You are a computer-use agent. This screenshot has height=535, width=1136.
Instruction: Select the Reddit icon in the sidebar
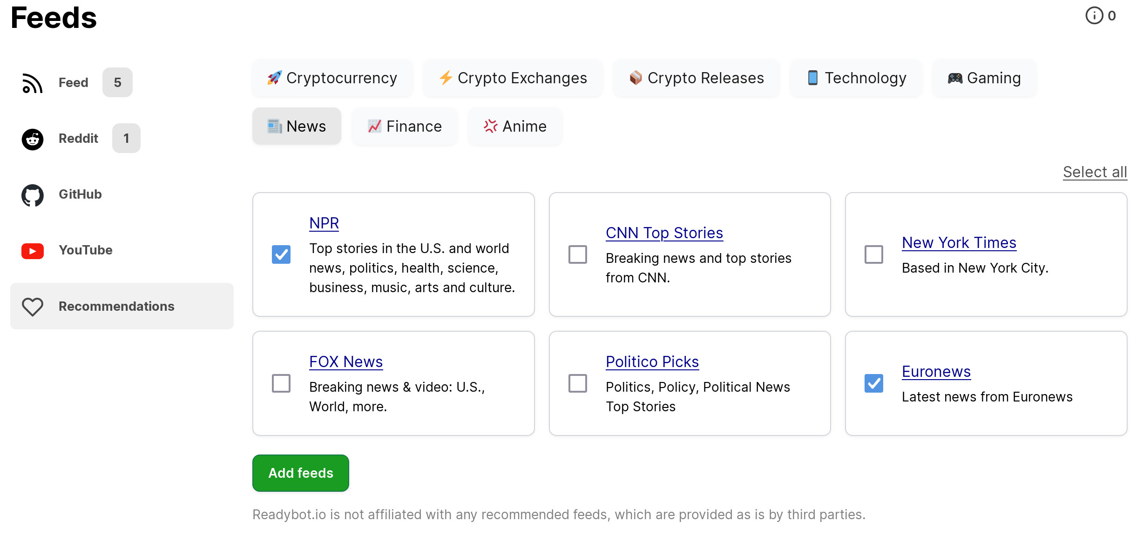click(x=32, y=138)
